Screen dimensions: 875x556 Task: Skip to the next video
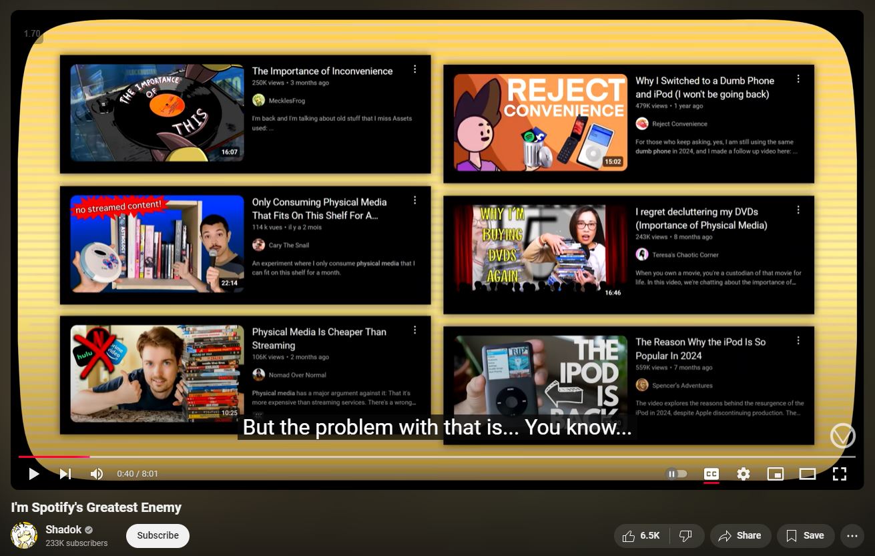(65, 474)
